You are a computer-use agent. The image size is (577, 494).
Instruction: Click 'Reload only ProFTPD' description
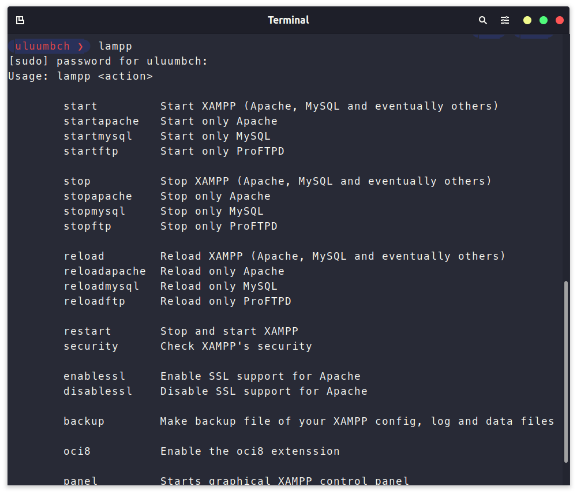tap(226, 301)
